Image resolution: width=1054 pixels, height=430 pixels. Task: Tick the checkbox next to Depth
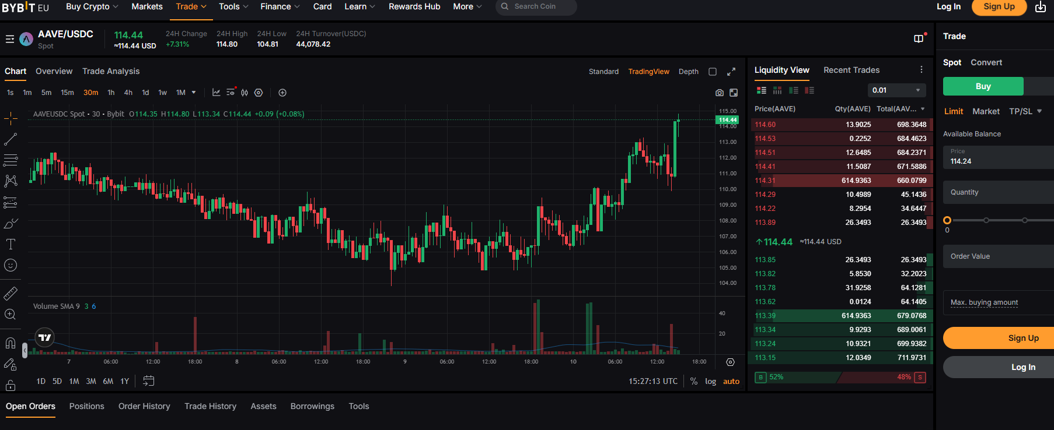713,72
